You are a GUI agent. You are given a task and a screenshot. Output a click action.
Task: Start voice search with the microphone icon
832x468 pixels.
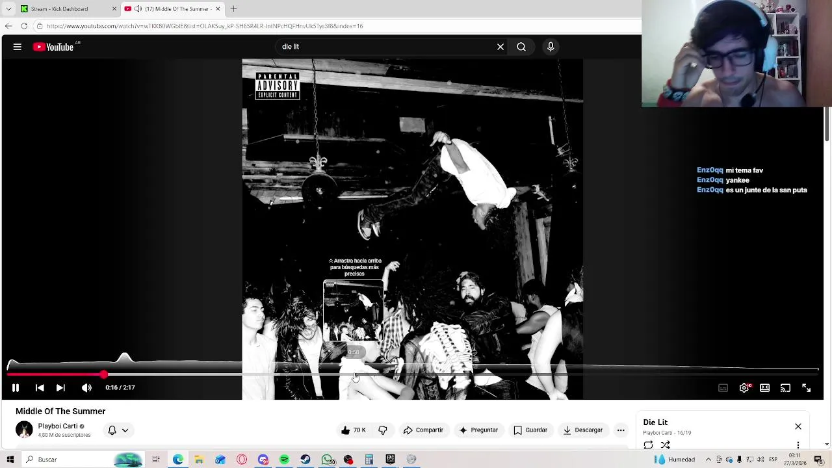[x=551, y=47]
